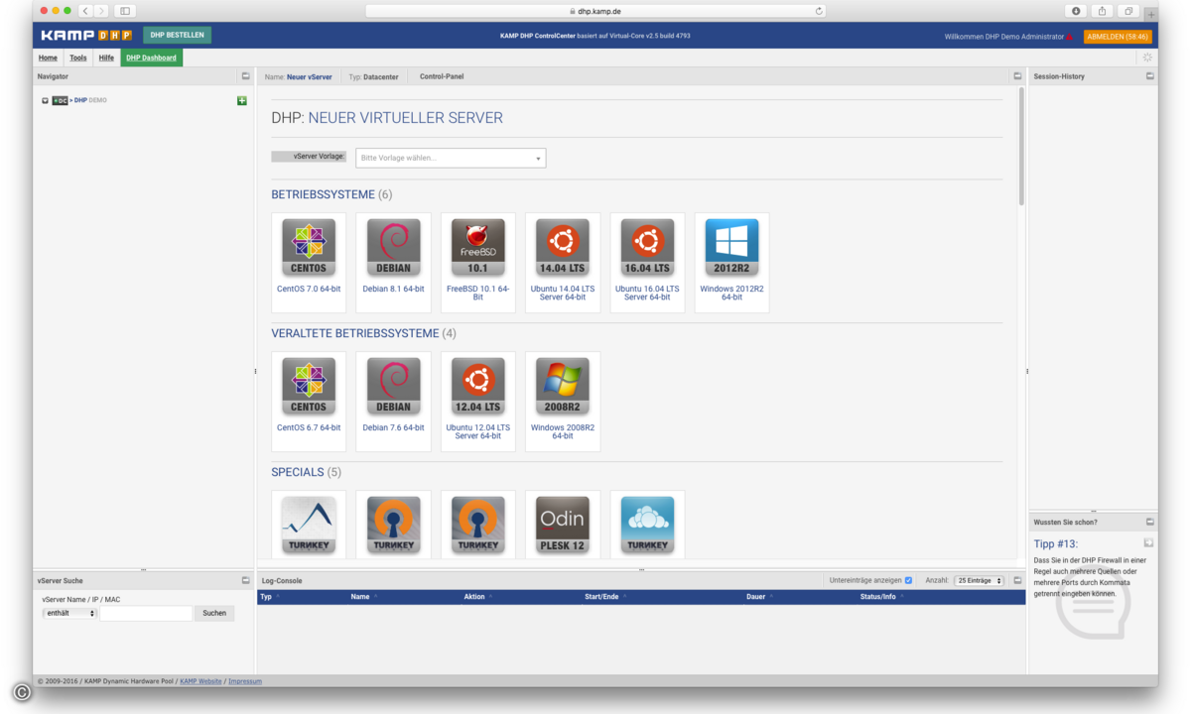Choose the Turnkey cloud-logo special tile
The width and height of the screenshot is (1191, 714).
[647, 525]
